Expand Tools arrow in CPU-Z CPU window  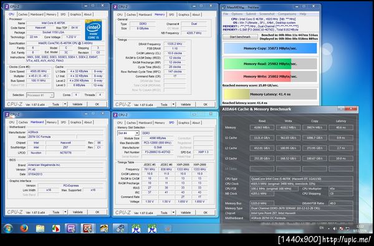65,104
